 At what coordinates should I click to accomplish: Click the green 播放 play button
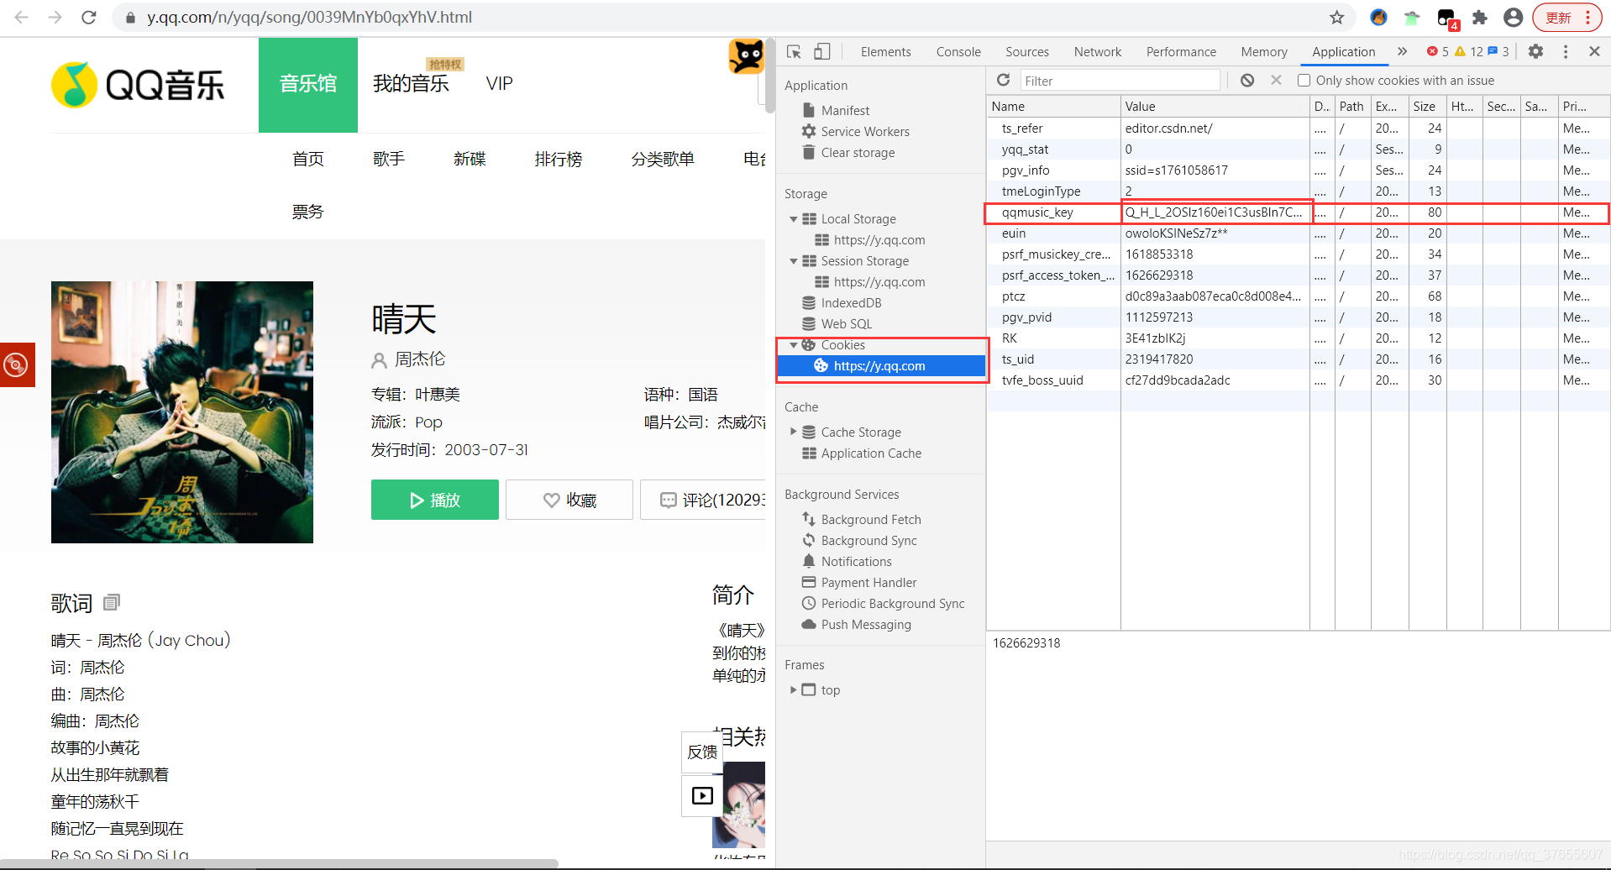[x=435, y=500]
